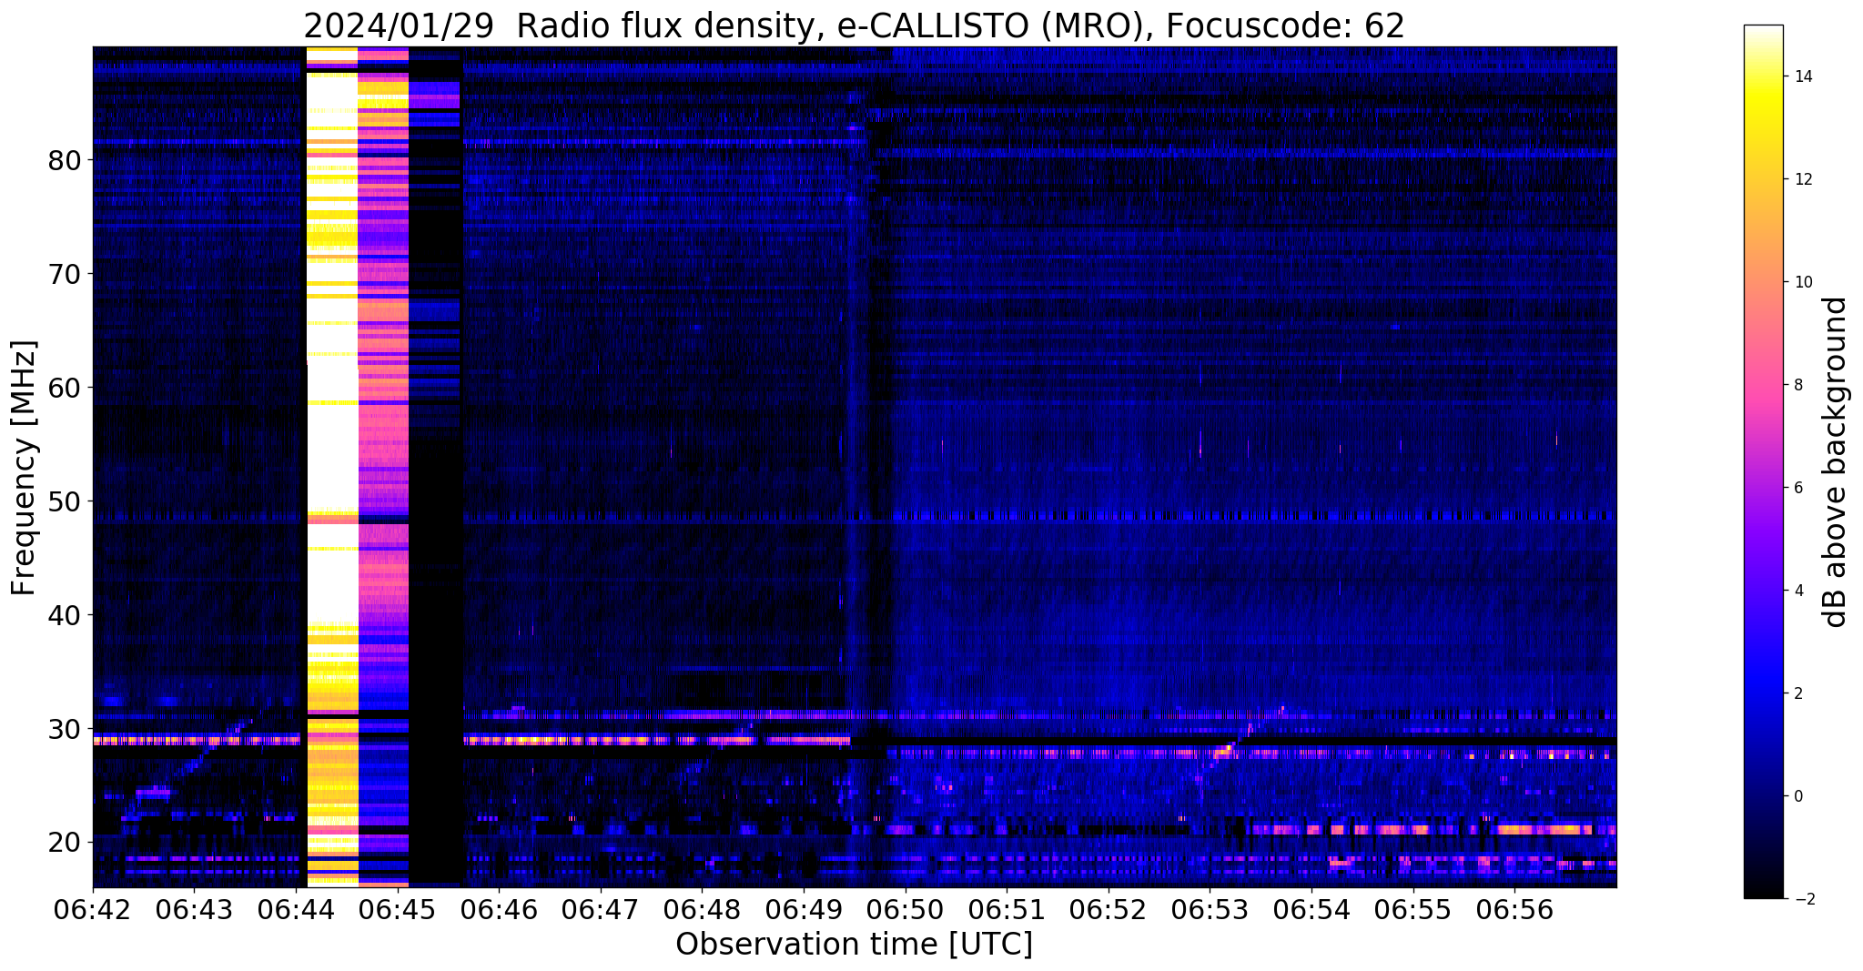This screenshot has width=1863, height=971.
Task: Click the 06:47 time tick label
Action: [x=601, y=910]
